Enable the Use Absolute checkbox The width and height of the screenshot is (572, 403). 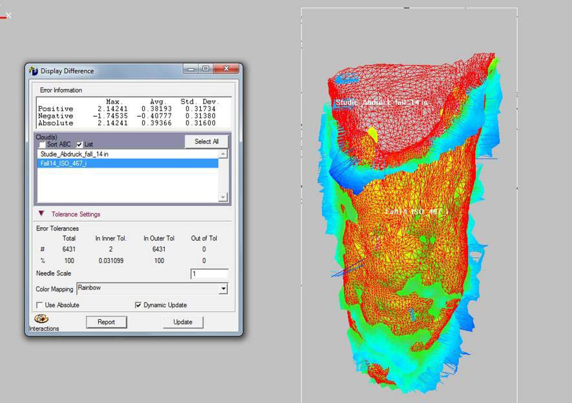[39, 305]
